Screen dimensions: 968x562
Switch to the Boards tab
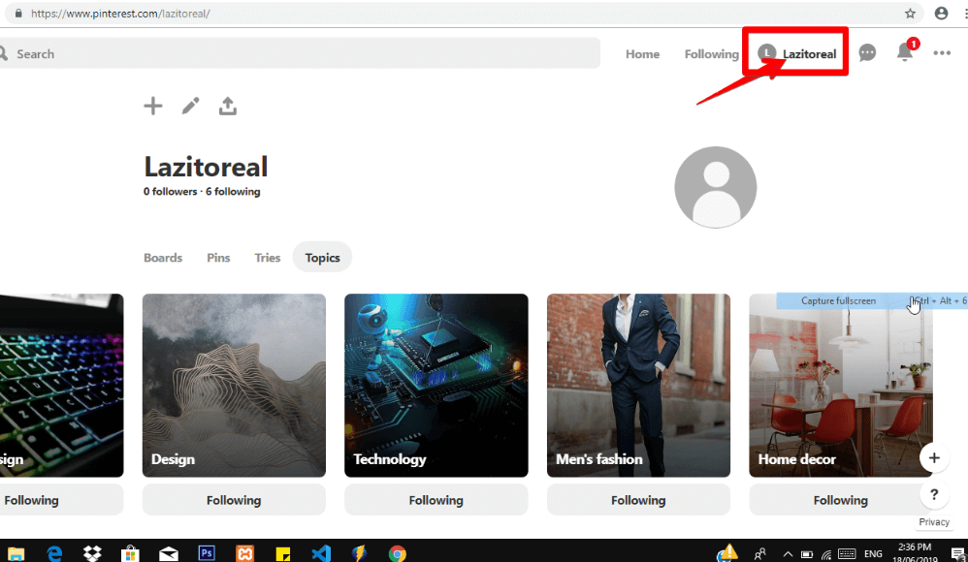click(x=163, y=258)
